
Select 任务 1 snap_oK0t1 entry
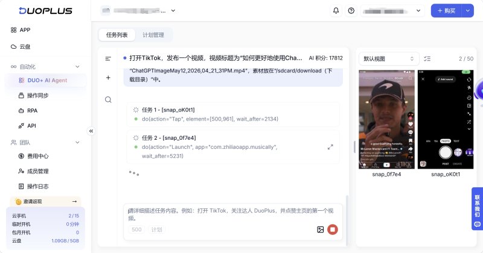(233, 114)
